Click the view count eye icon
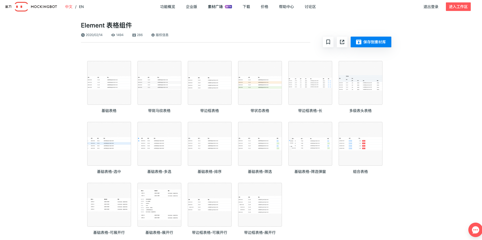The image size is (482, 240). click(x=113, y=35)
